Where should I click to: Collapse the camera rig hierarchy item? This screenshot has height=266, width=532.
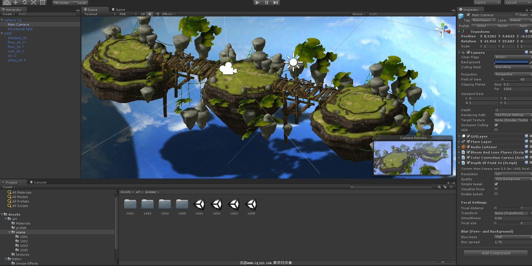coord(2,20)
